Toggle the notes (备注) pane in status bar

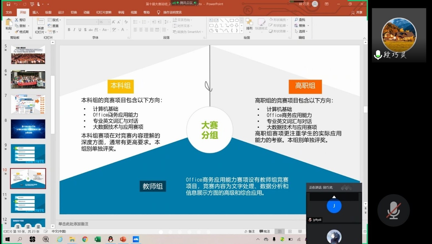pos(249,232)
